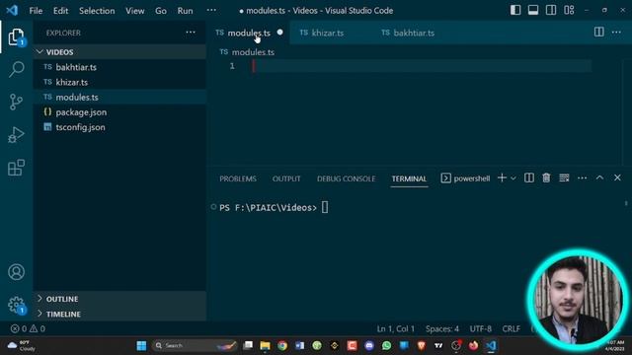Switch to the khizar.ts editor tab

point(327,33)
